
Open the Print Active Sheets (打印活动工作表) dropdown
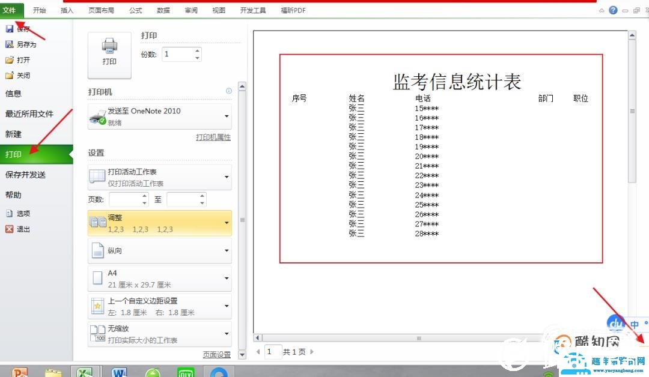click(x=159, y=177)
